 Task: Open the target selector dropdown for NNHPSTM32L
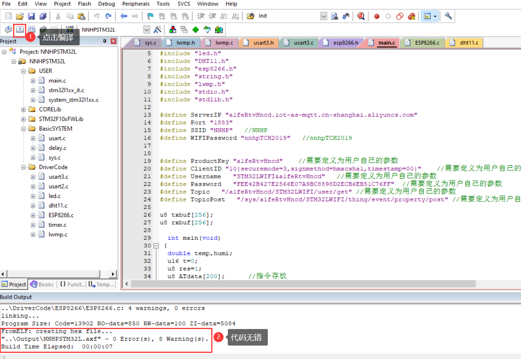click(x=147, y=30)
